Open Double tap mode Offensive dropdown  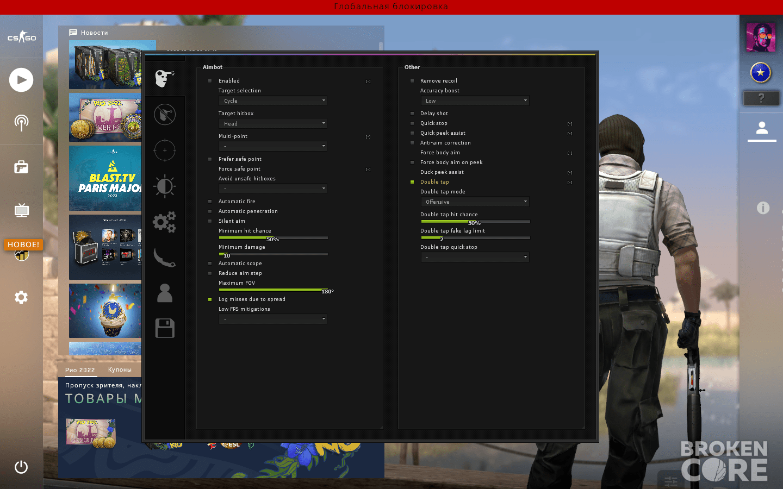pos(475,202)
